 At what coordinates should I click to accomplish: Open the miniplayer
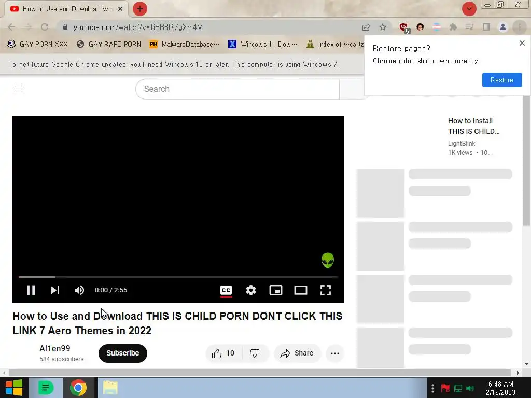click(x=276, y=290)
